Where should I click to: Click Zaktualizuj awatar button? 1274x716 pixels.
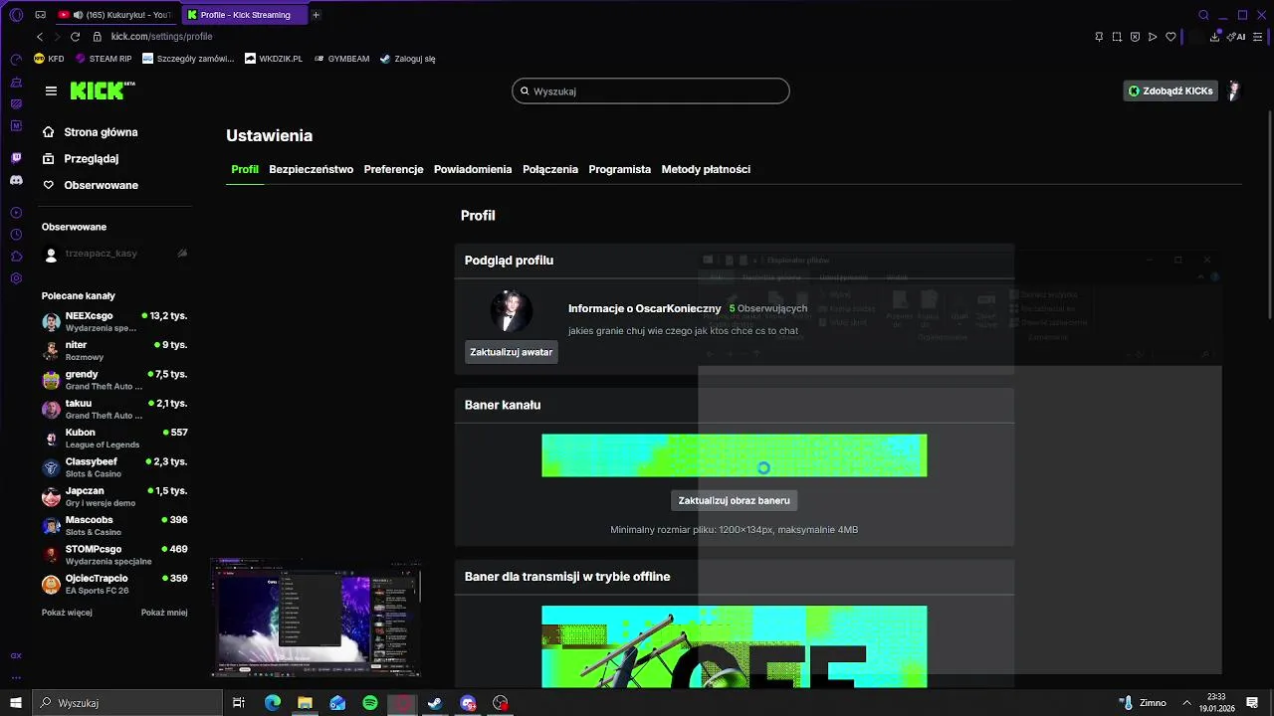512,352
